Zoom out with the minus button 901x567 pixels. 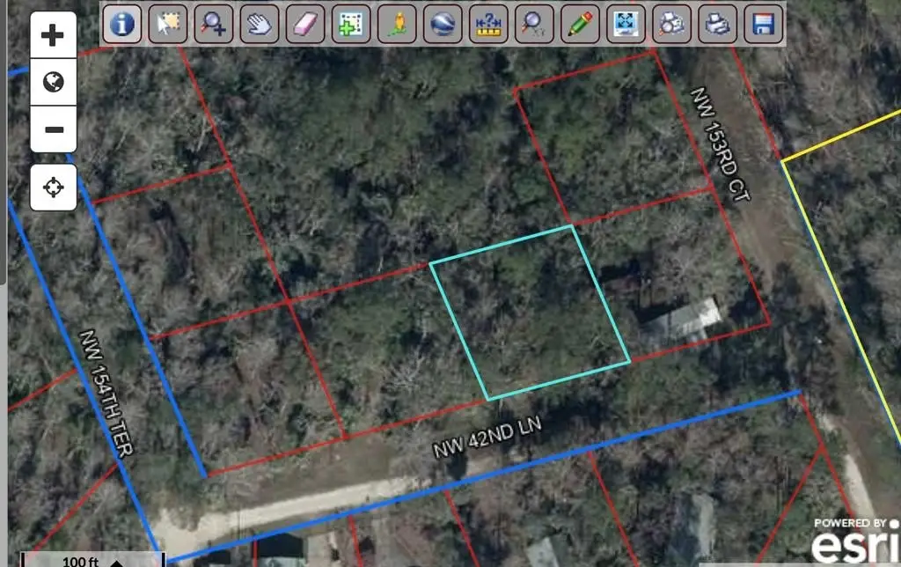54,129
